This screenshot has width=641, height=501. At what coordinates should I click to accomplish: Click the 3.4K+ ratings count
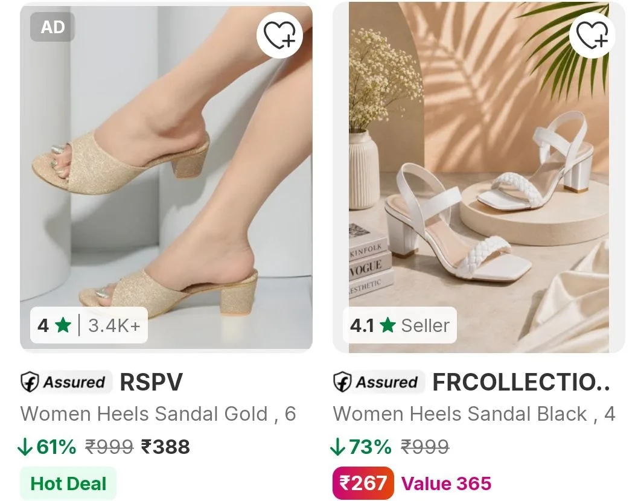point(114,325)
